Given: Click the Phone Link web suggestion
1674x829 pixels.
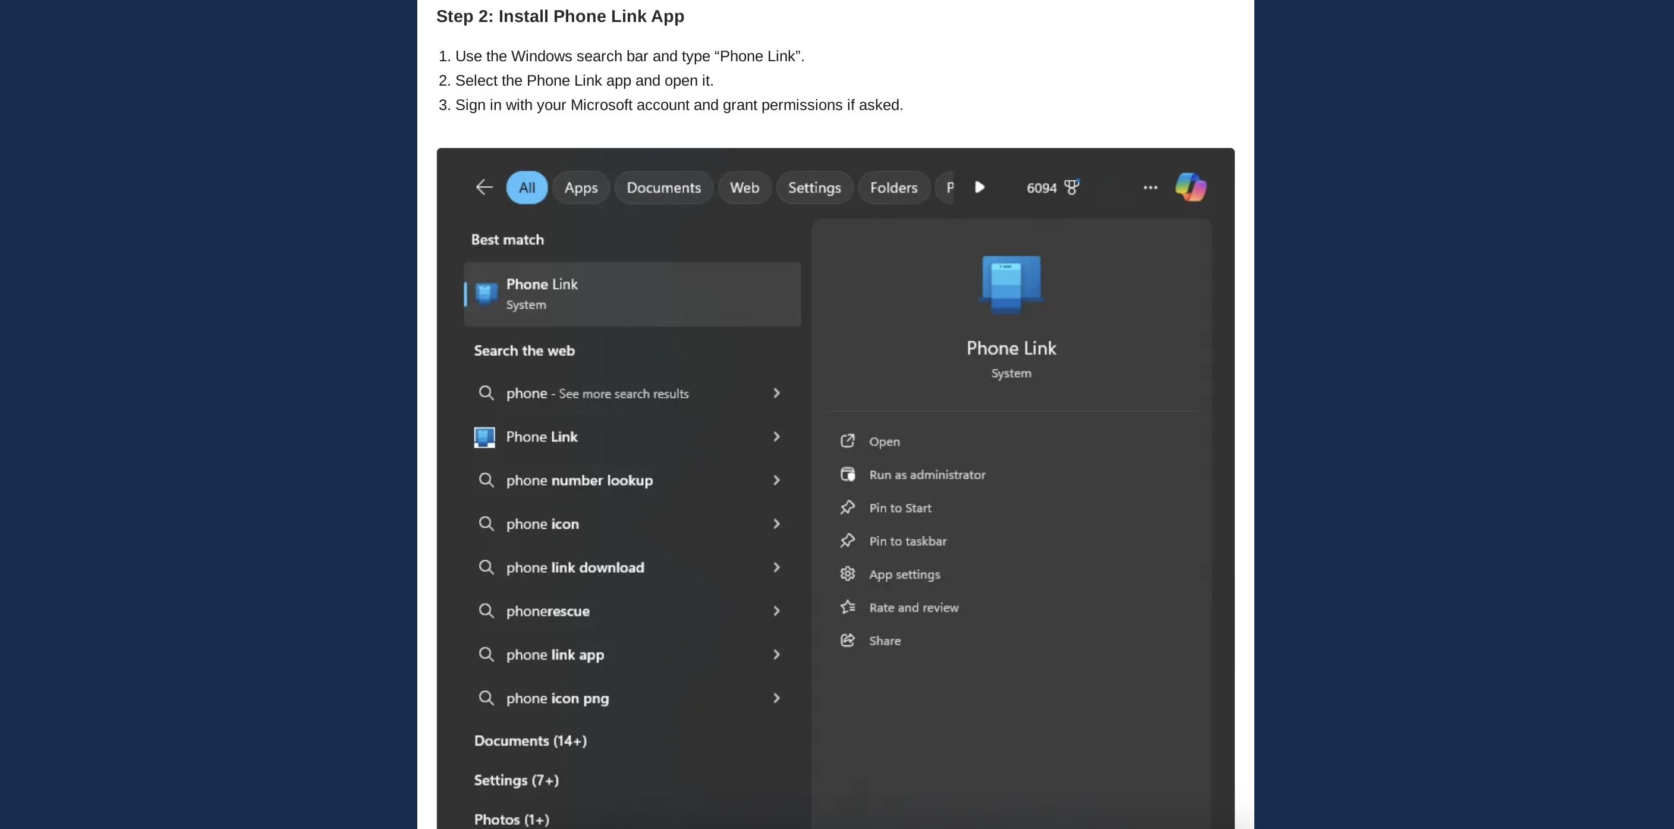Looking at the screenshot, I should click(542, 437).
